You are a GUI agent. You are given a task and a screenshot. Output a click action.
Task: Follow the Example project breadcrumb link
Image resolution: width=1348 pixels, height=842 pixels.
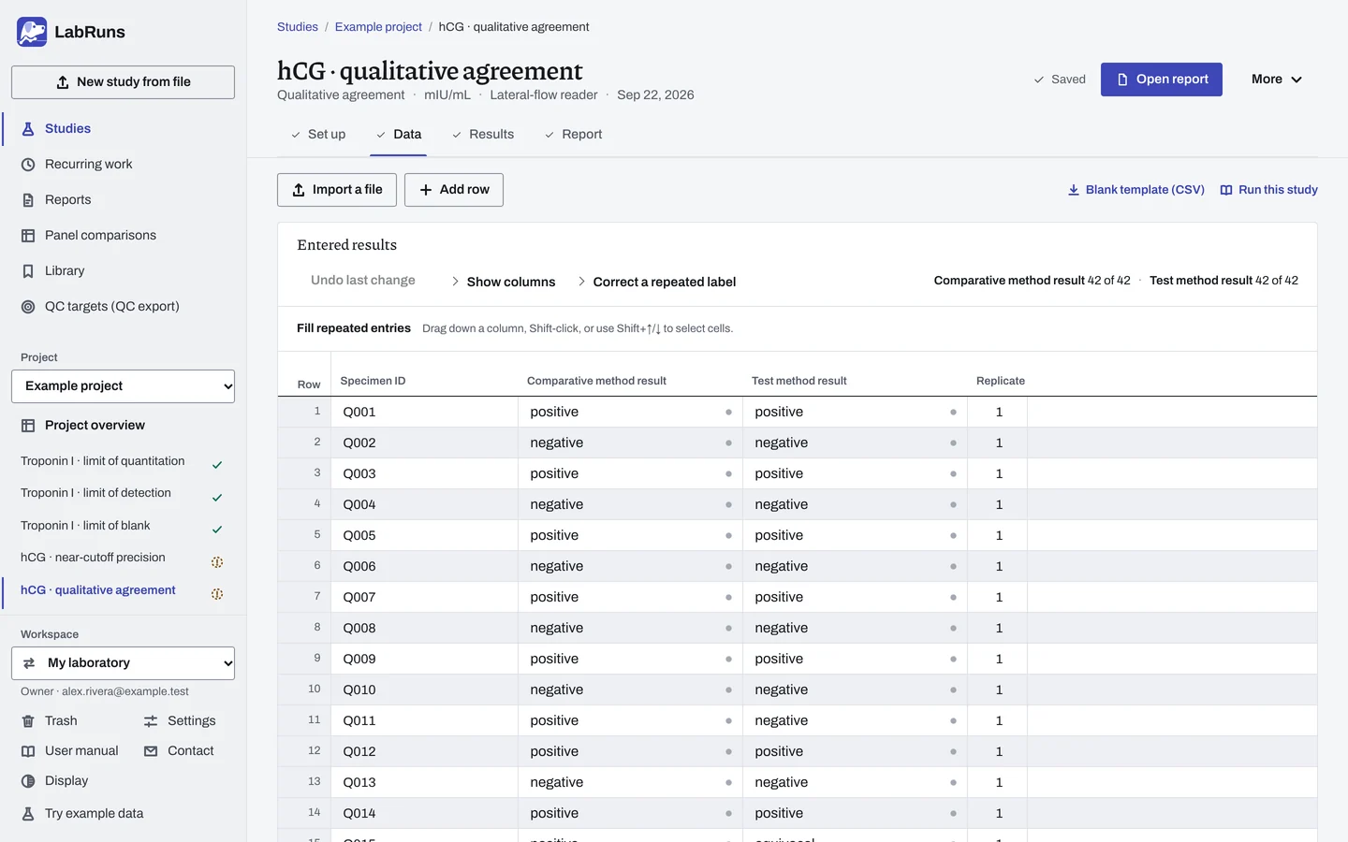tap(378, 27)
